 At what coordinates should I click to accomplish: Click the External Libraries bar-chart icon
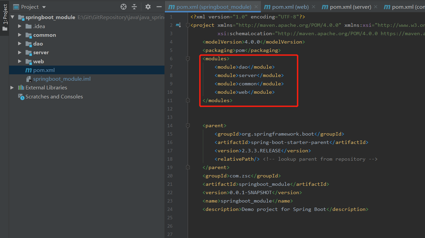click(21, 88)
